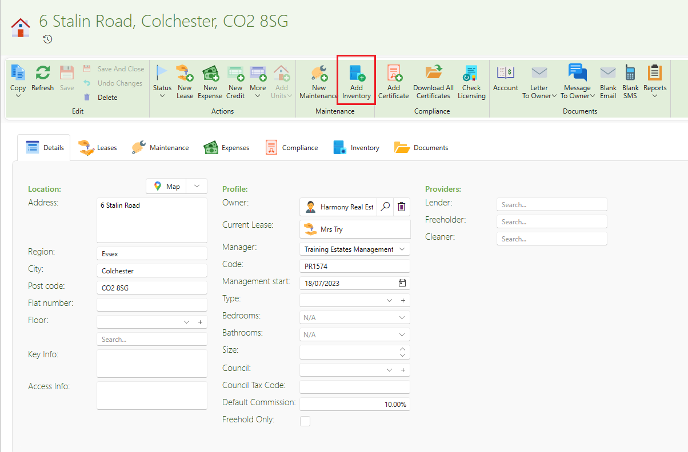Image resolution: width=688 pixels, height=452 pixels.
Task: Expand the Floor dropdown
Action: click(187, 322)
